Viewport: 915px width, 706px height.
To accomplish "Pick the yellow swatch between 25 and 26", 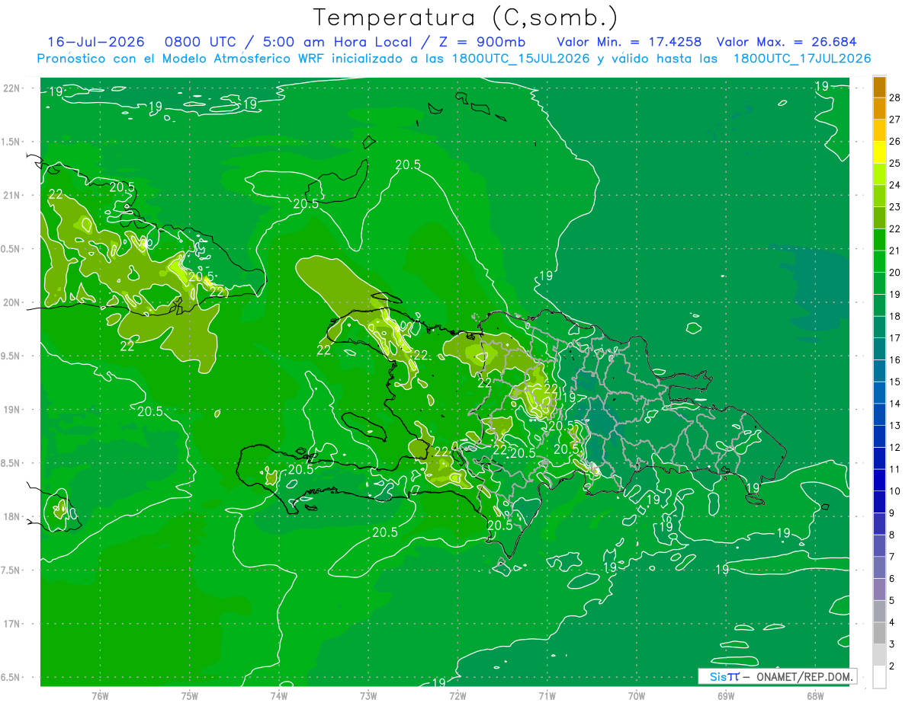I will (x=879, y=152).
